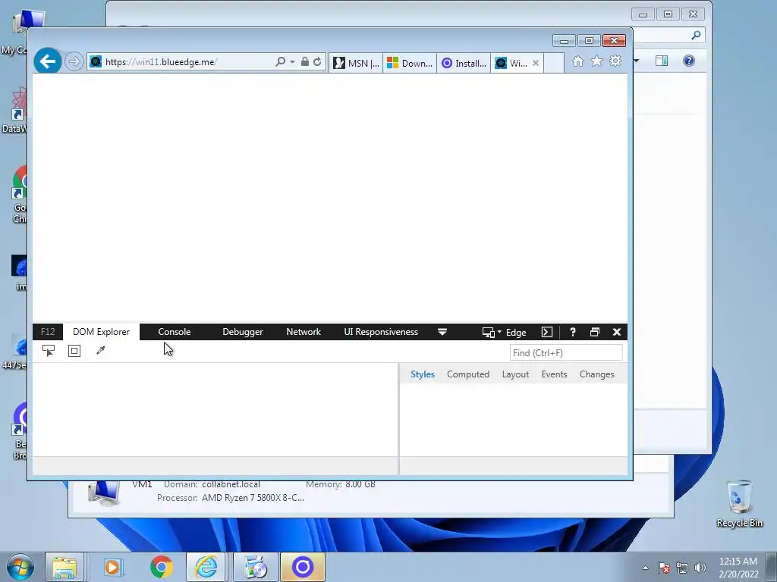Select the color picker eyedropper tool
The width and height of the screenshot is (777, 582).
pyautogui.click(x=101, y=351)
